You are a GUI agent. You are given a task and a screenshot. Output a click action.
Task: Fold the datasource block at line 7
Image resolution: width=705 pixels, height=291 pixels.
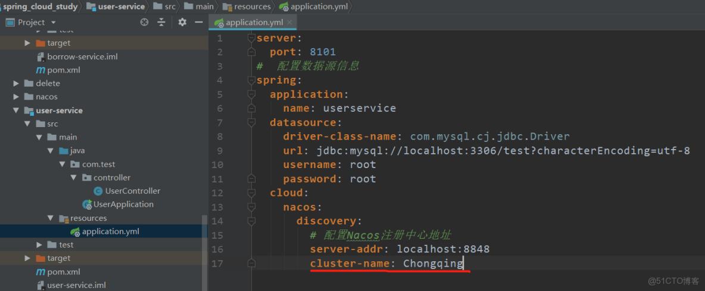251,122
